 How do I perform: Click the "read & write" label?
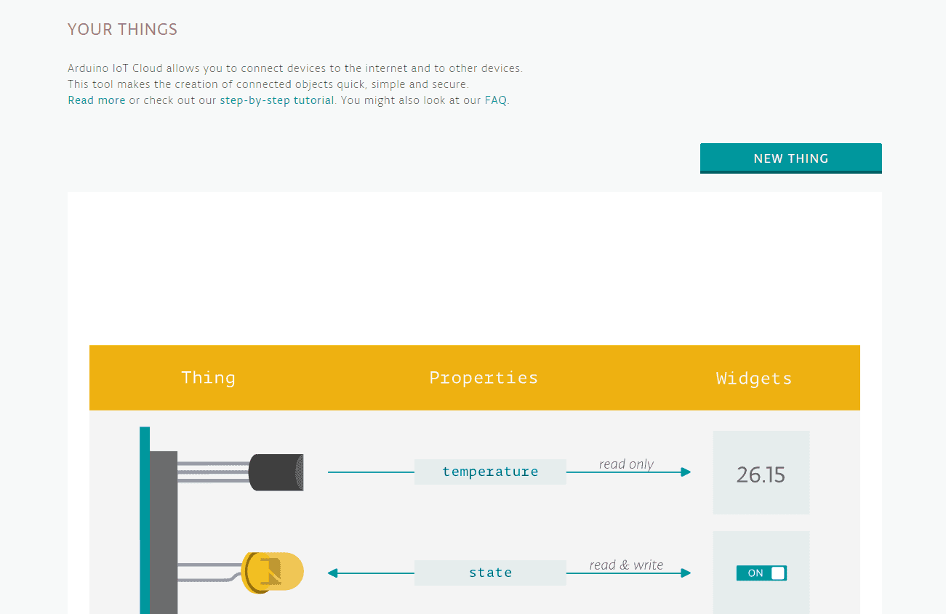click(626, 565)
